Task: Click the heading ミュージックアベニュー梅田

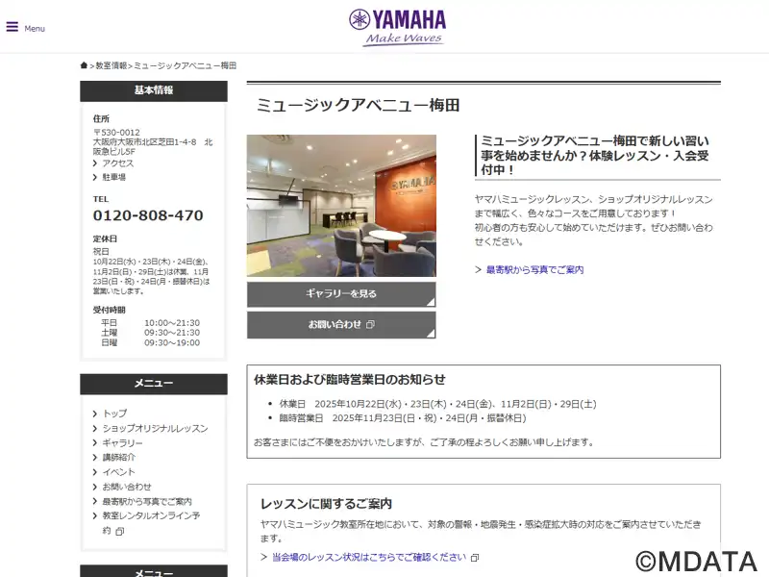Action: 358,105
